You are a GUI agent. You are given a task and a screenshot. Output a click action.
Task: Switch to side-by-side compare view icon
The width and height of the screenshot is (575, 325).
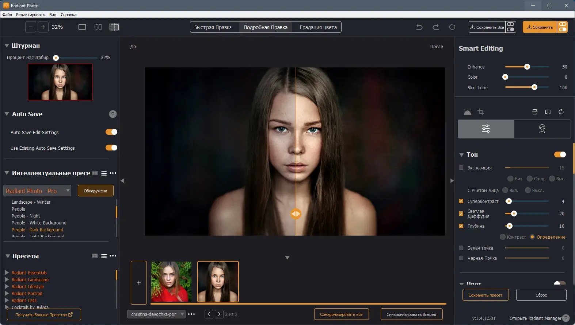pos(98,27)
